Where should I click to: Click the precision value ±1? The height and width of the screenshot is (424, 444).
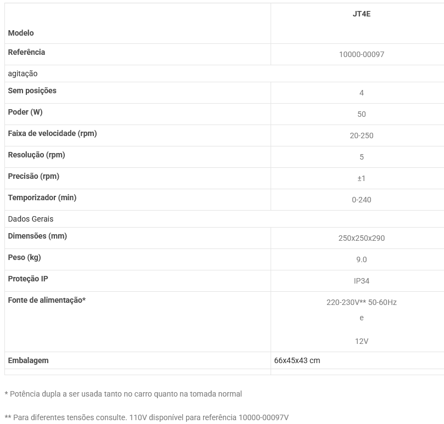[361, 178]
